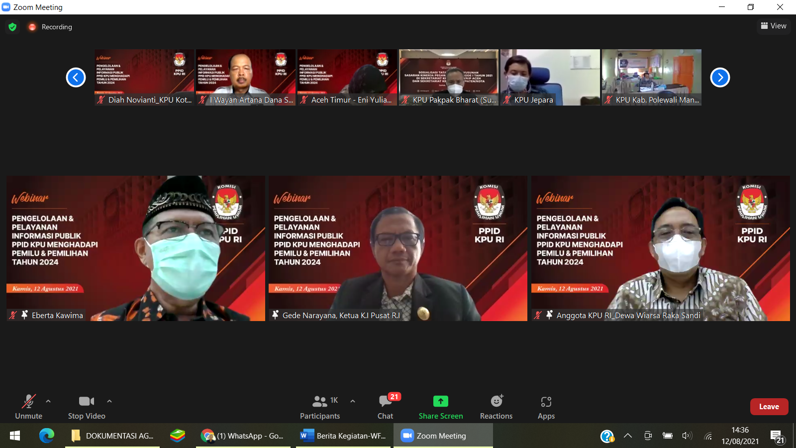
Task: Click the green Share Screen icon
Action: coord(440,401)
